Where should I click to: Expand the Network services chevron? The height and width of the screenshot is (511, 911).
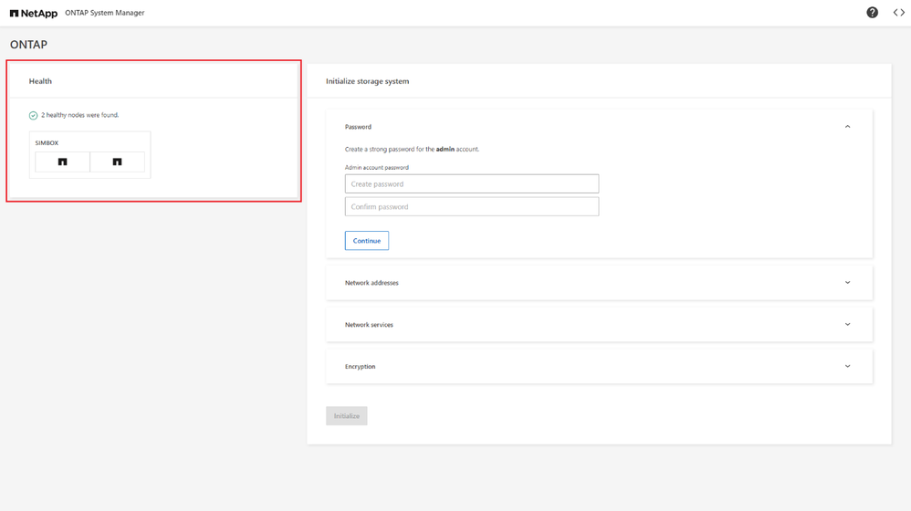(x=847, y=325)
